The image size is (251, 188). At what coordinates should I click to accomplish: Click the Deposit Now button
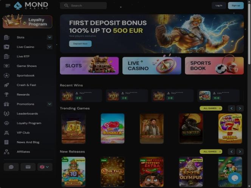81,44
